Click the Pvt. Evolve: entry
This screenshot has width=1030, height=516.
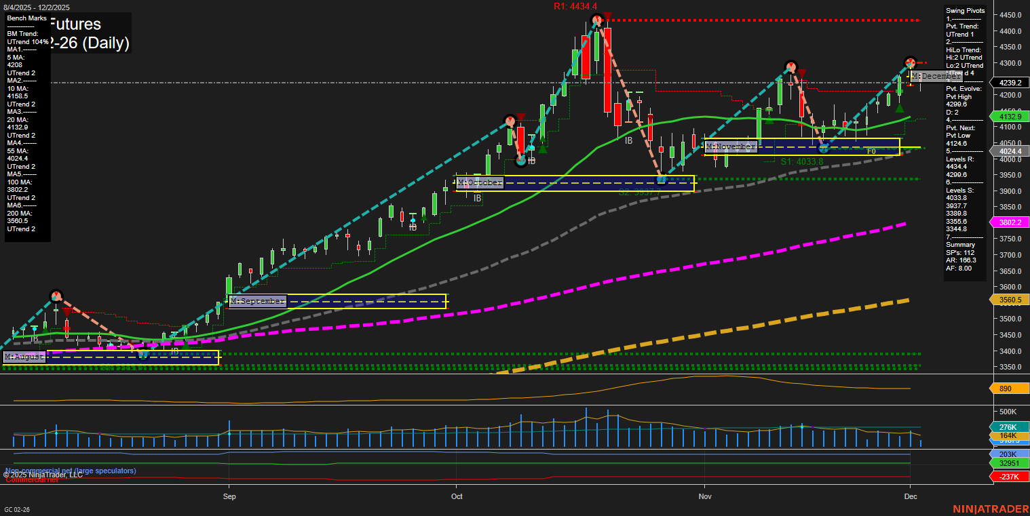pyautogui.click(x=964, y=89)
